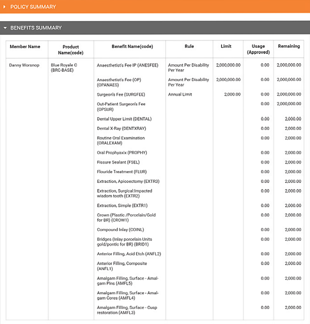Image resolution: width=310 pixels, height=324 pixels.
Task: Select the Usage (Approved) column header
Action: point(258,49)
